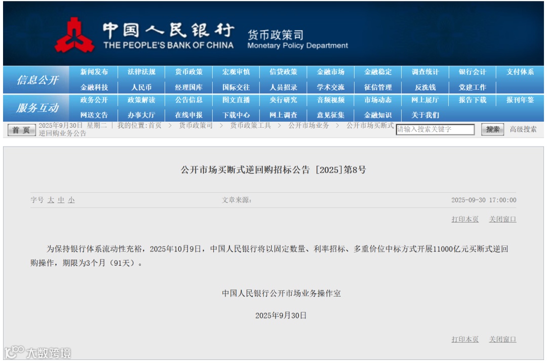This screenshot has height=363, width=547.
Task: Open the 反洗钱 section
Action: pos(425,87)
